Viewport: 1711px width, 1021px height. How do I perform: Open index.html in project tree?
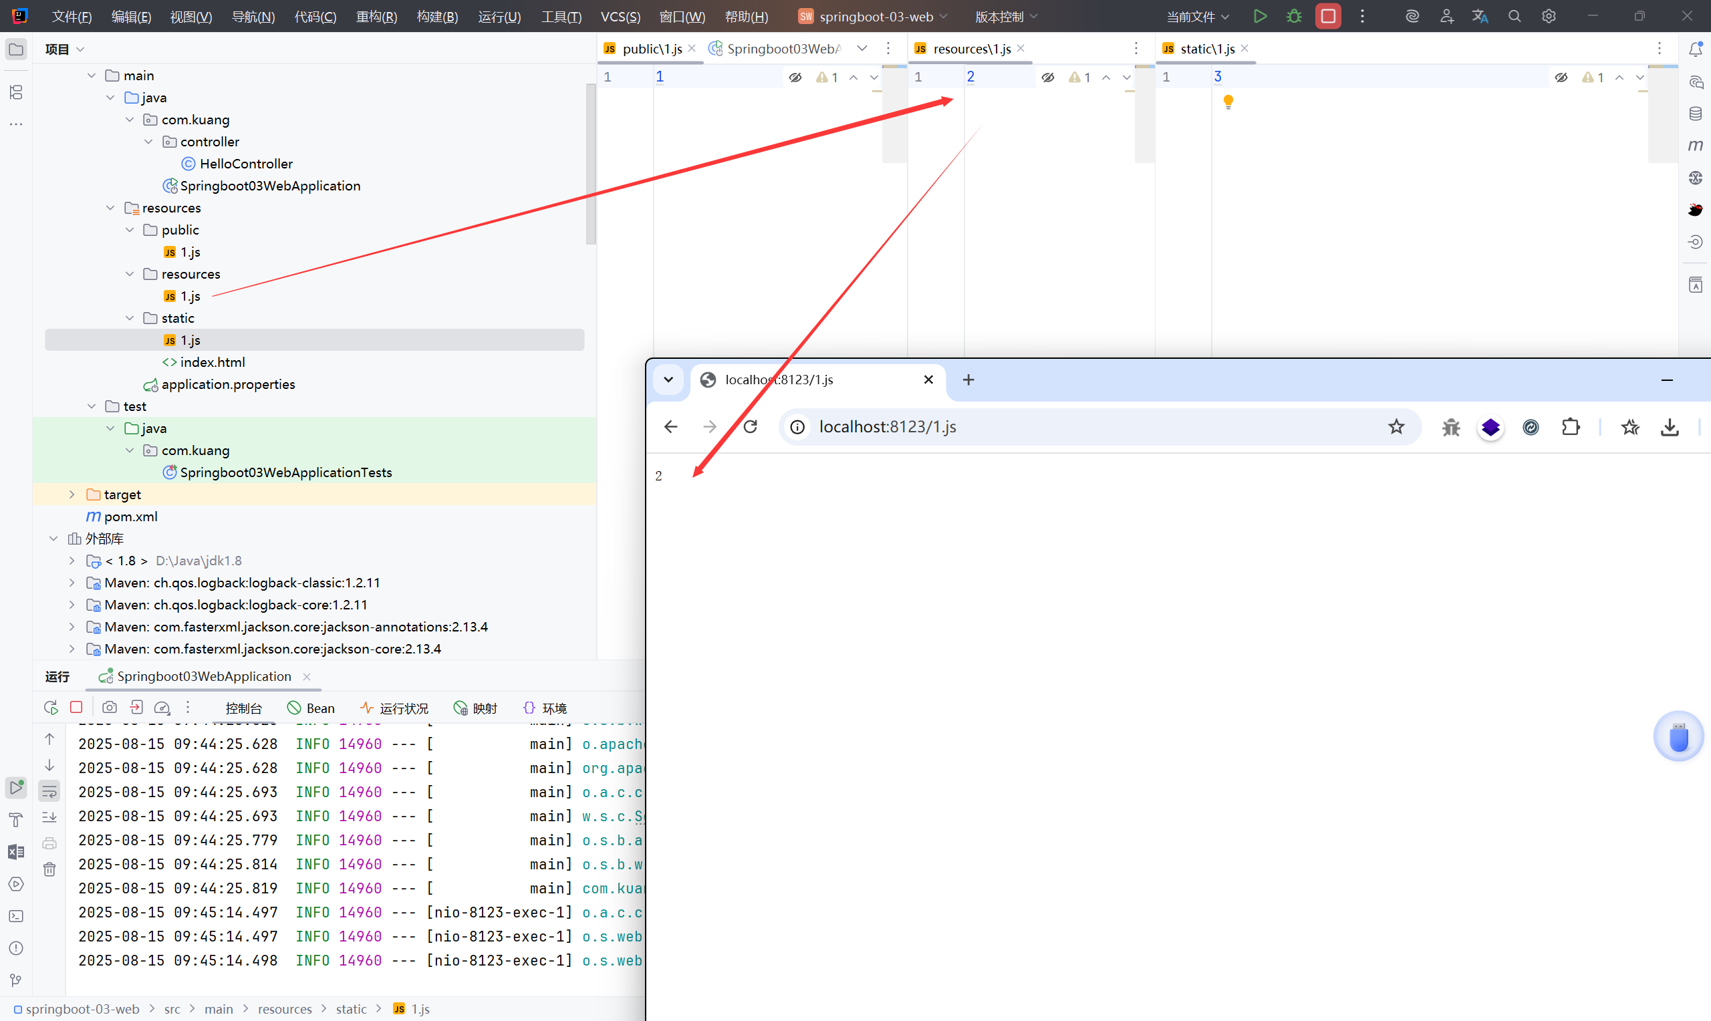click(212, 362)
